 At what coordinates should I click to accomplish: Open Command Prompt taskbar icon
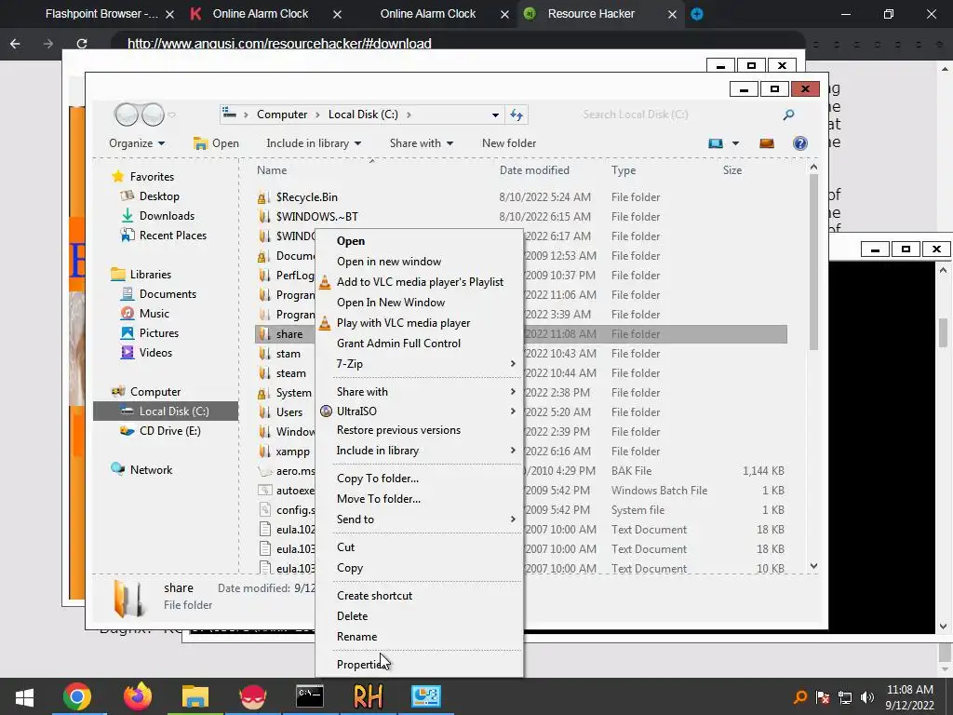(x=309, y=696)
